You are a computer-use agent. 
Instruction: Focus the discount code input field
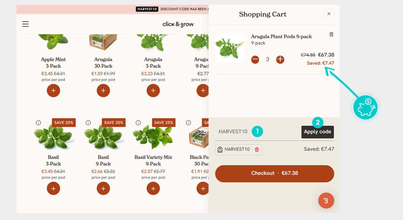click(258, 132)
